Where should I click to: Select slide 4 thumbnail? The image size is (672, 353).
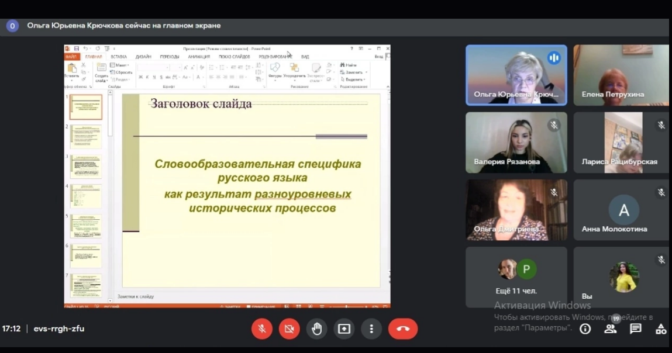(86, 196)
